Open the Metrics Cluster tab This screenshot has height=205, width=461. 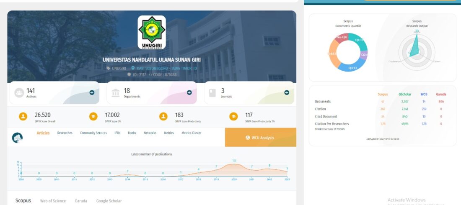192,133
